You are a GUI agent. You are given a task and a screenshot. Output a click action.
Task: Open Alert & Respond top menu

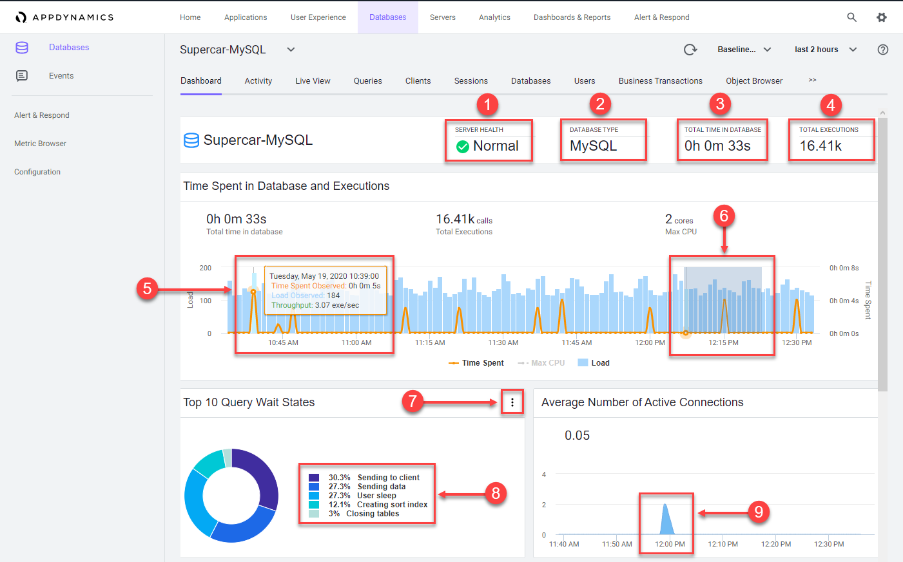click(x=662, y=17)
